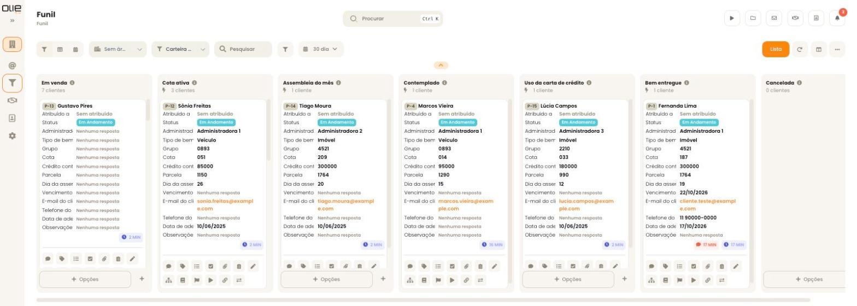Click the filter icon next to Pesquisar

285,49
